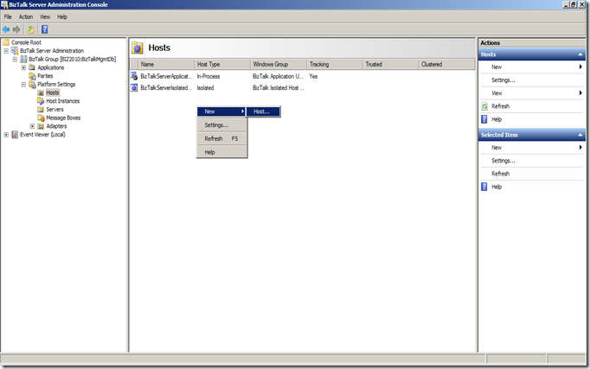Select Settings... in the context menu
The height and width of the screenshot is (369, 590).
221,125
